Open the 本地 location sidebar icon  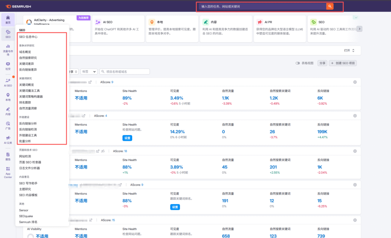[8, 97]
